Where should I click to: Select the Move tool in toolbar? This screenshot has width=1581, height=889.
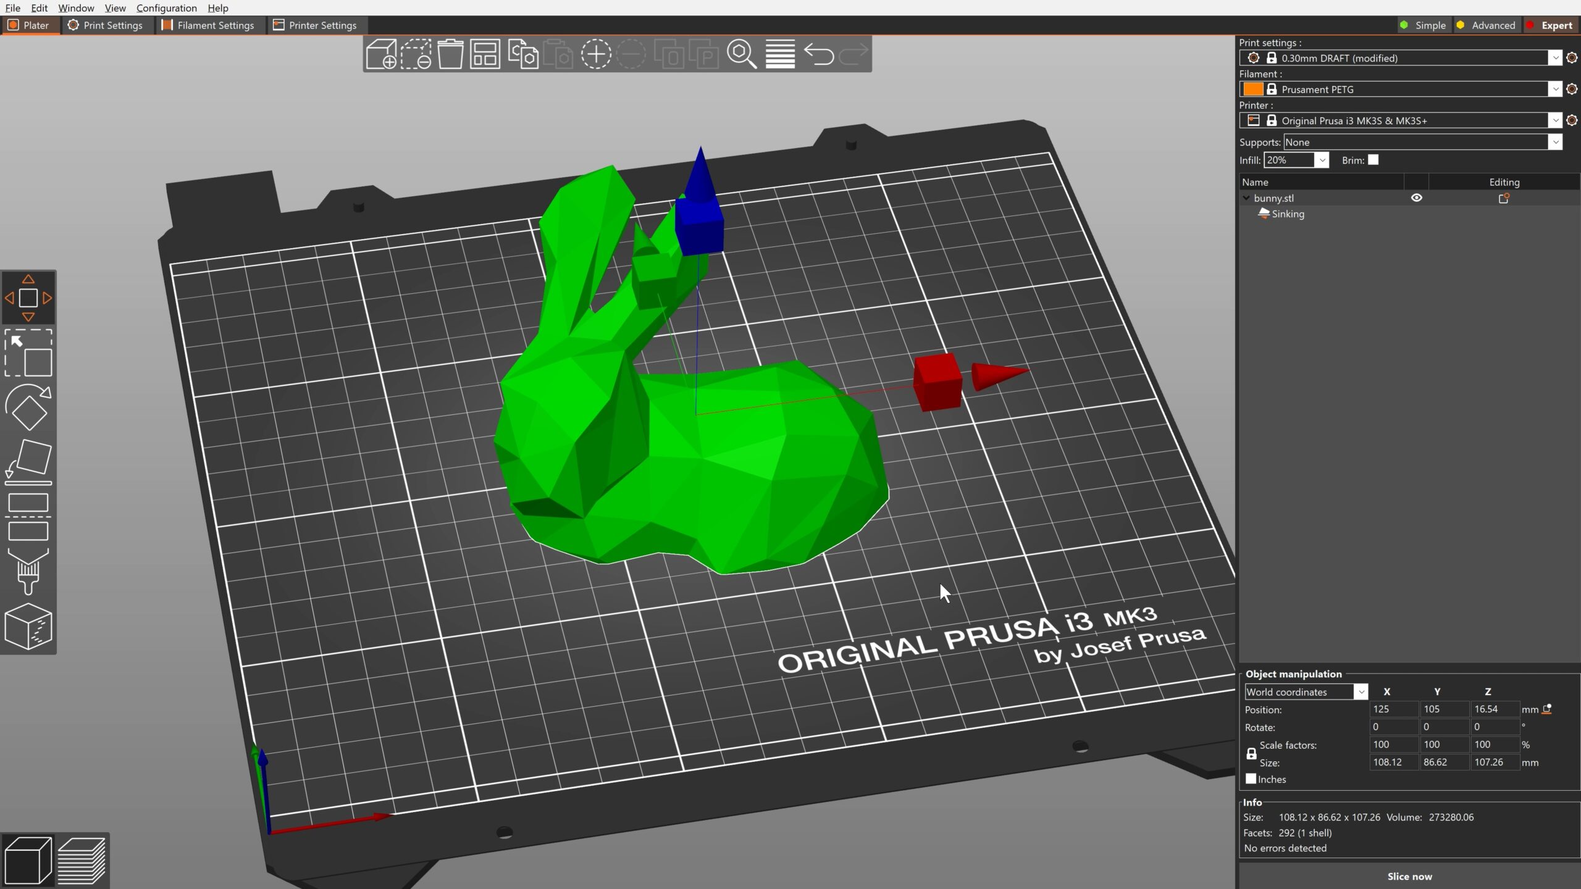point(29,299)
